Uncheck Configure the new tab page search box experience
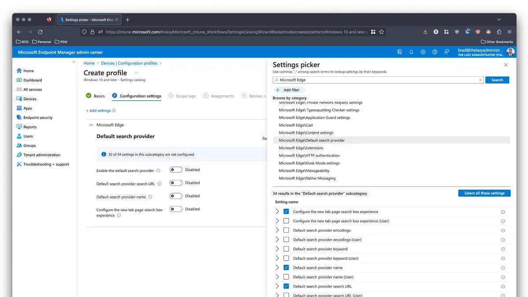The width and height of the screenshot is (528, 297). click(x=286, y=212)
